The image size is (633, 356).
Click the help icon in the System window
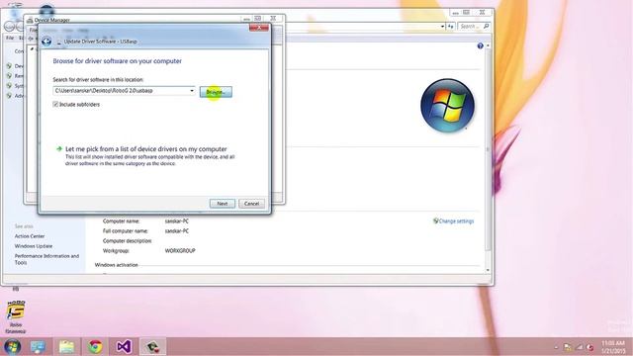480,46
